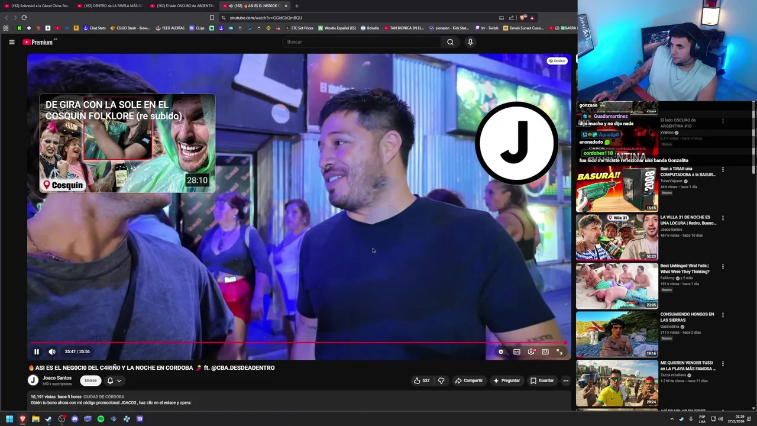Open the Boludle bookmark
This screenshot has height=426, width=757.
[x=370, y=28]
